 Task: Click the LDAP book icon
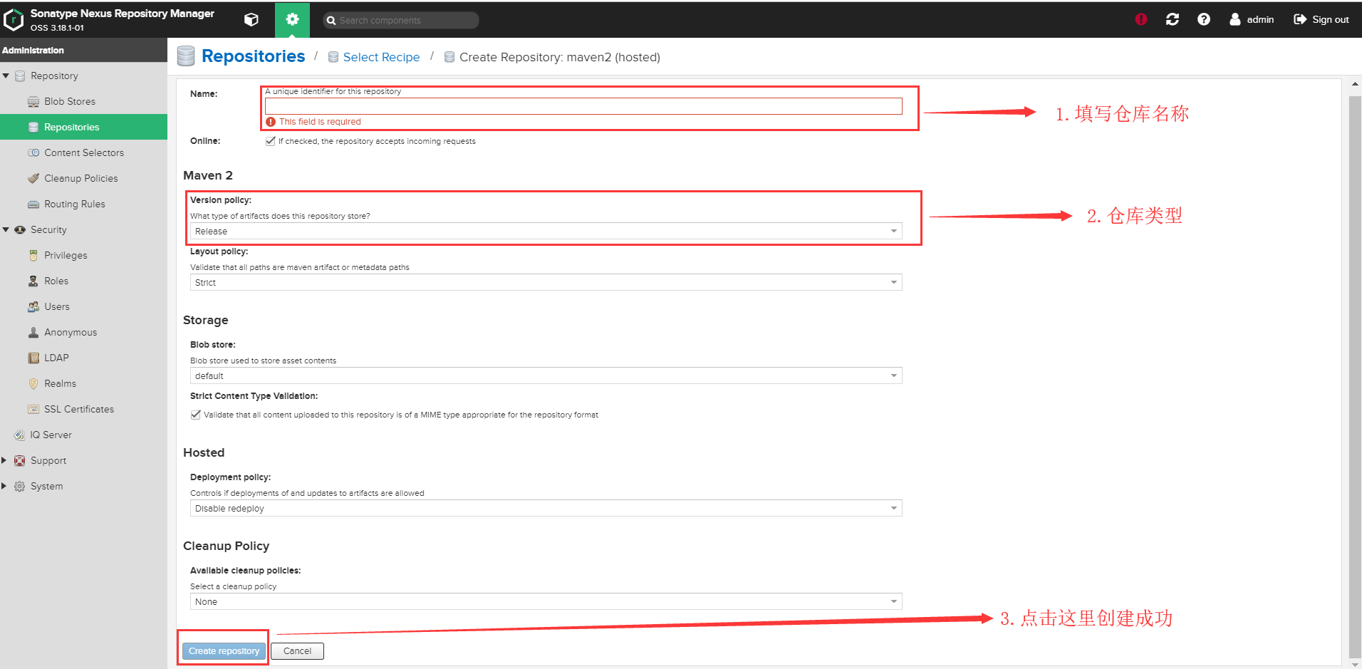coord(33,358)
